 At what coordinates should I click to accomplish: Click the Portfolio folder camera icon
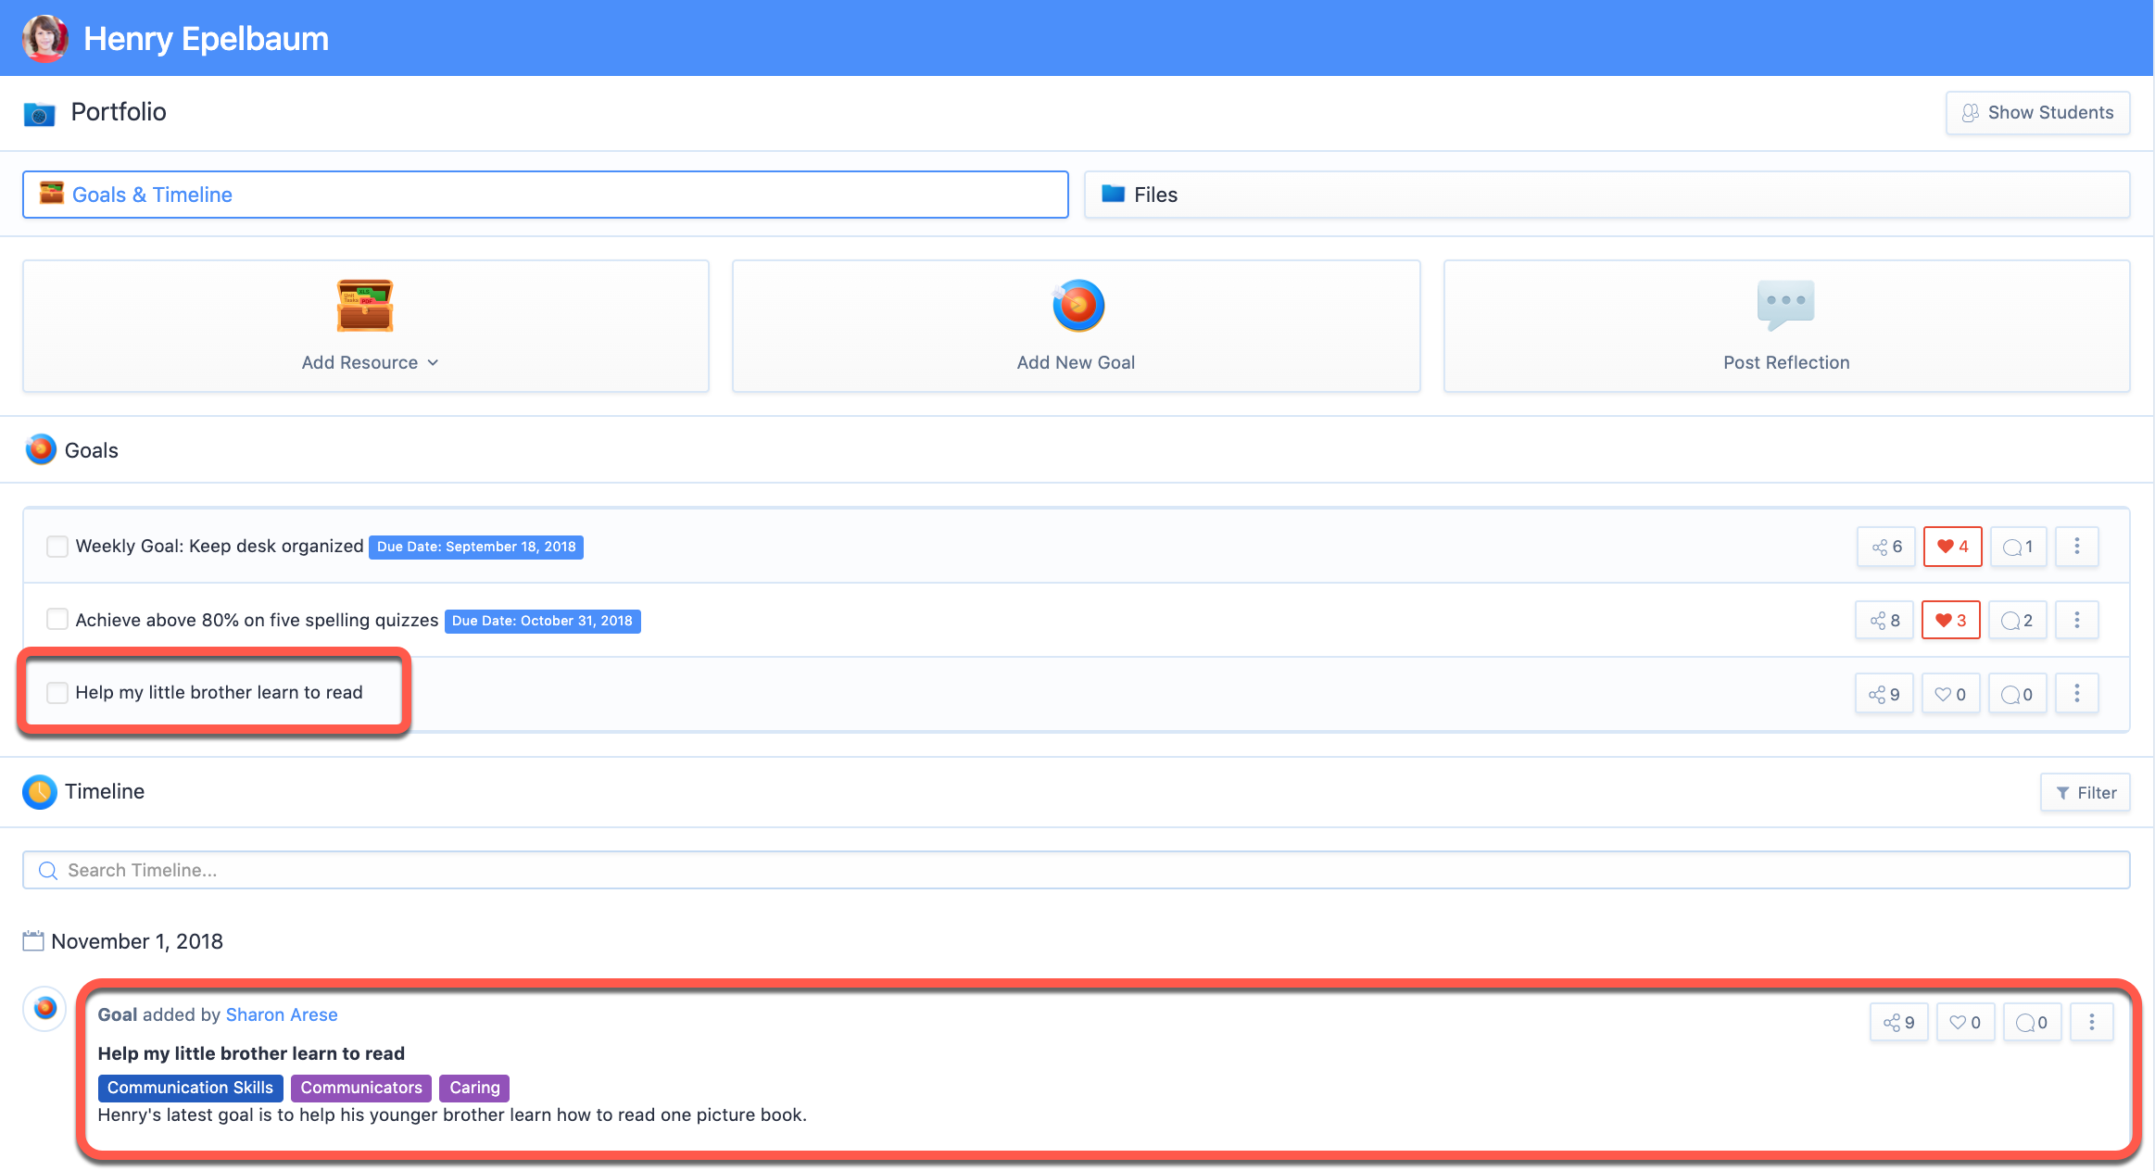tap(39, 114)
